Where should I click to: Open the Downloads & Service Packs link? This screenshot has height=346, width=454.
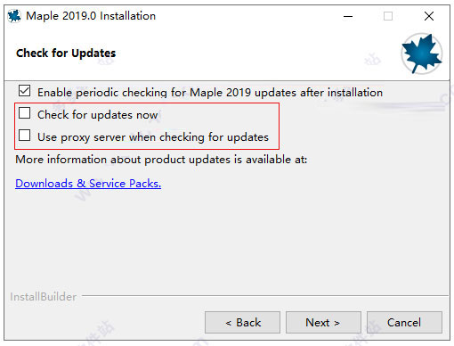88,184
